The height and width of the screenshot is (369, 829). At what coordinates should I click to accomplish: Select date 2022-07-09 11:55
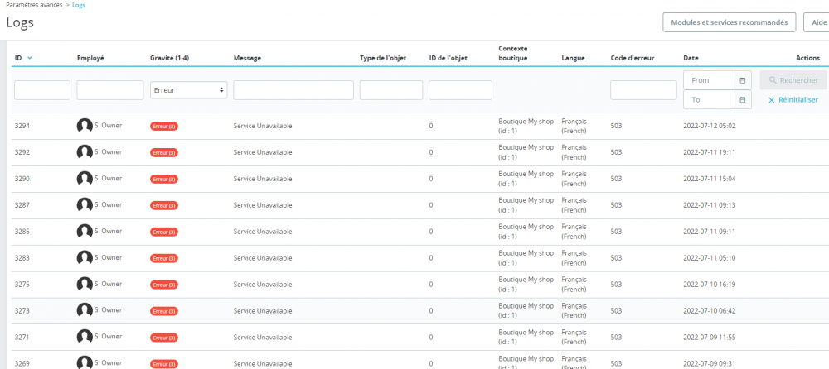(x=710, y=338)
